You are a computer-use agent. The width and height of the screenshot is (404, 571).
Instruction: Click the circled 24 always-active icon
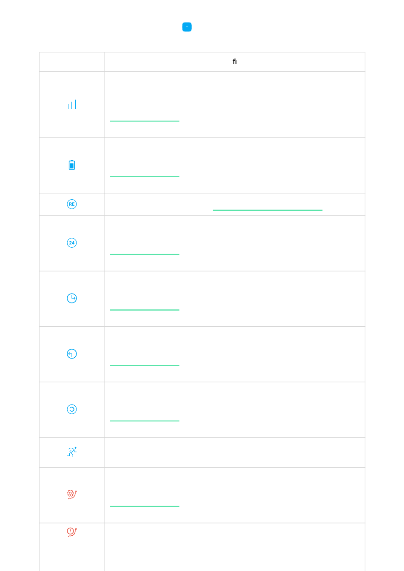pyautogui.click(x=72, y=243)
